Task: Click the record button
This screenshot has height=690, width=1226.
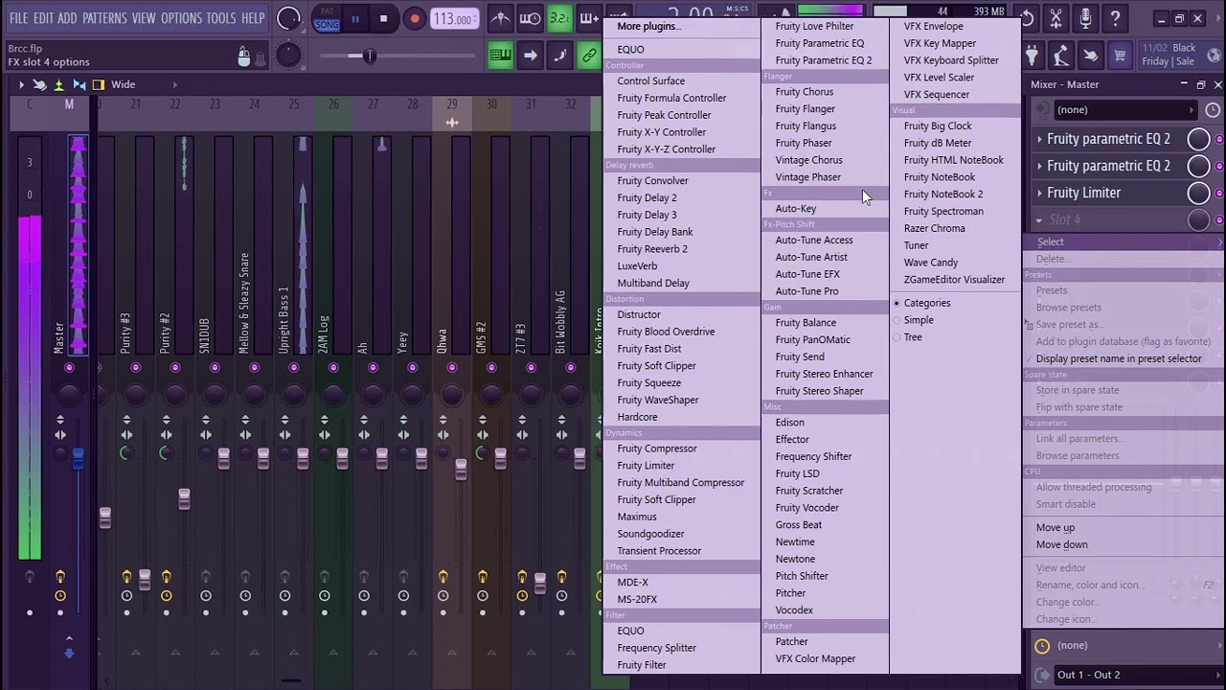Action: 414,18
